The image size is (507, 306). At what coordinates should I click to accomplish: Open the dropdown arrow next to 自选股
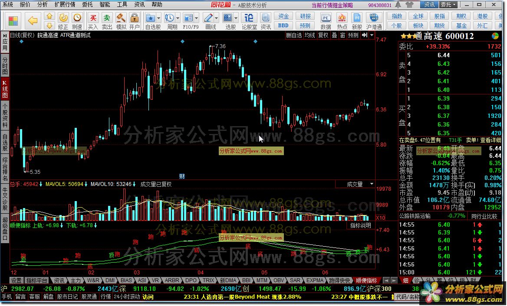tap(158, 18)
